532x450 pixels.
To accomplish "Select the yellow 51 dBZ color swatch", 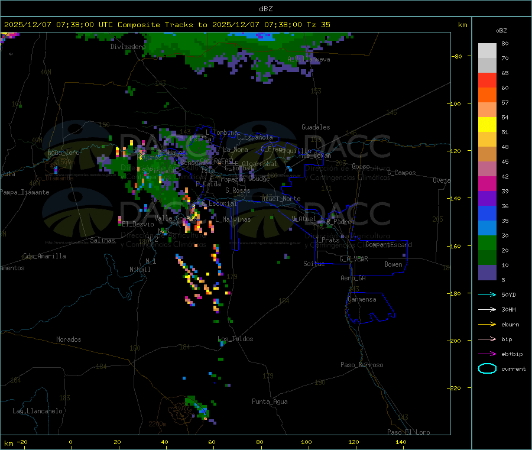I will 487,125.
